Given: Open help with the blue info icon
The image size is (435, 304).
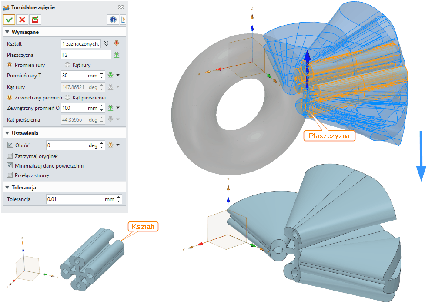Looking at the screenshot, I should tap(113, 19).
